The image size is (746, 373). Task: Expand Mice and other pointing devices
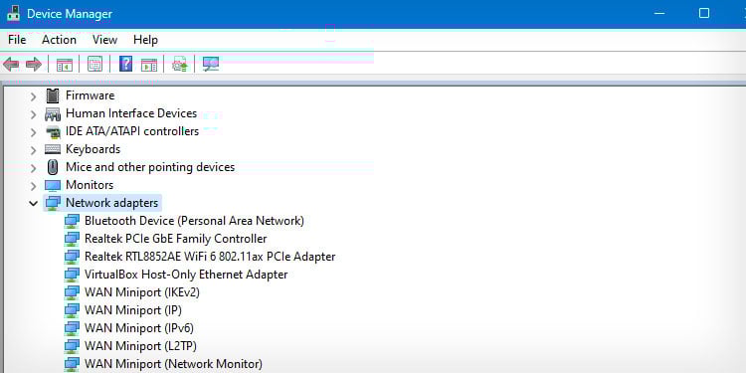pyautogui.click(x=33, y=168)
